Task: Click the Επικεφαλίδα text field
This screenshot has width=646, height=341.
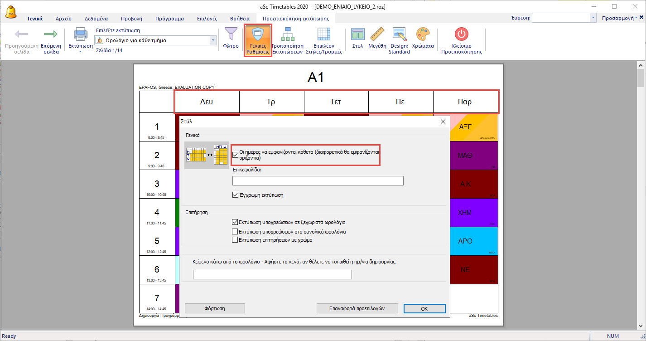Action: click(318, 181)
